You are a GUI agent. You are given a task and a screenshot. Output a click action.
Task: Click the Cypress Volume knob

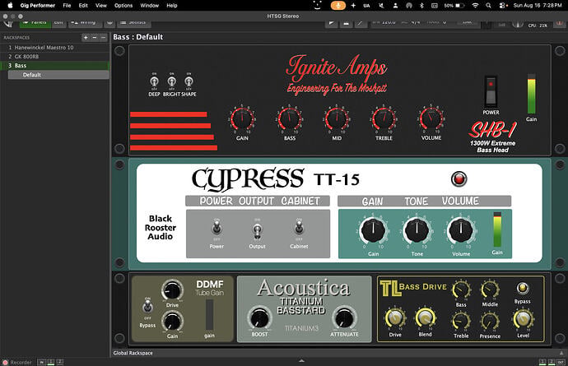point(461,230)
